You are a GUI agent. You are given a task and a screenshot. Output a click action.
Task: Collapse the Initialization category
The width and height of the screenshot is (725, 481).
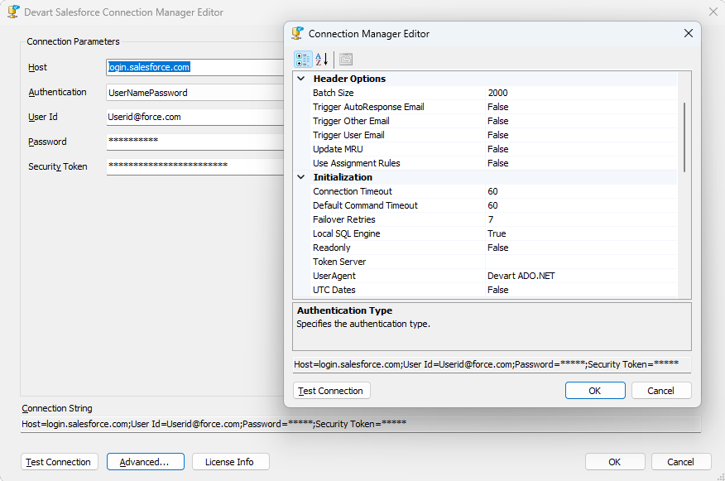pyautogui.click(x=300, y=177)
